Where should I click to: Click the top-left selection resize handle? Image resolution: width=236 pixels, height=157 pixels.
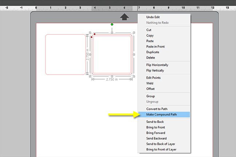[90, 33]
